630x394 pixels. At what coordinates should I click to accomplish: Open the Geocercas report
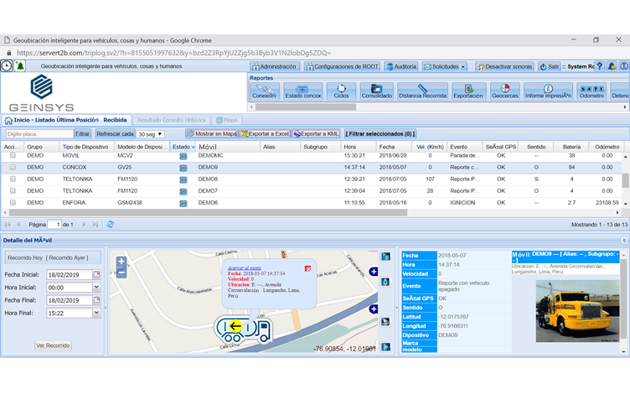(504, 91)
